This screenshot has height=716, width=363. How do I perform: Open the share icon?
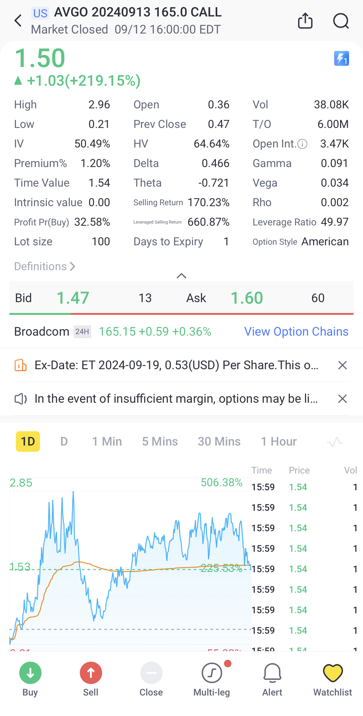305,21
